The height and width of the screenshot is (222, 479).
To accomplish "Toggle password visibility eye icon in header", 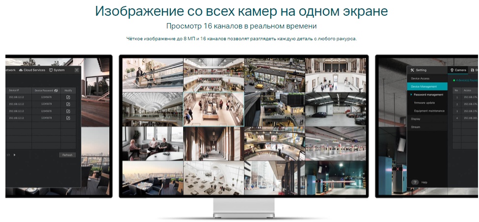I will (x=56, y=90).
